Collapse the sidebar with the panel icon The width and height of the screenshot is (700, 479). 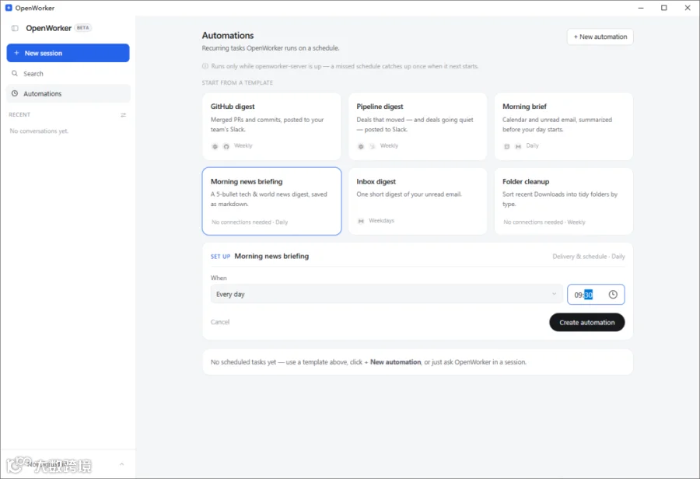pos(15,28)
